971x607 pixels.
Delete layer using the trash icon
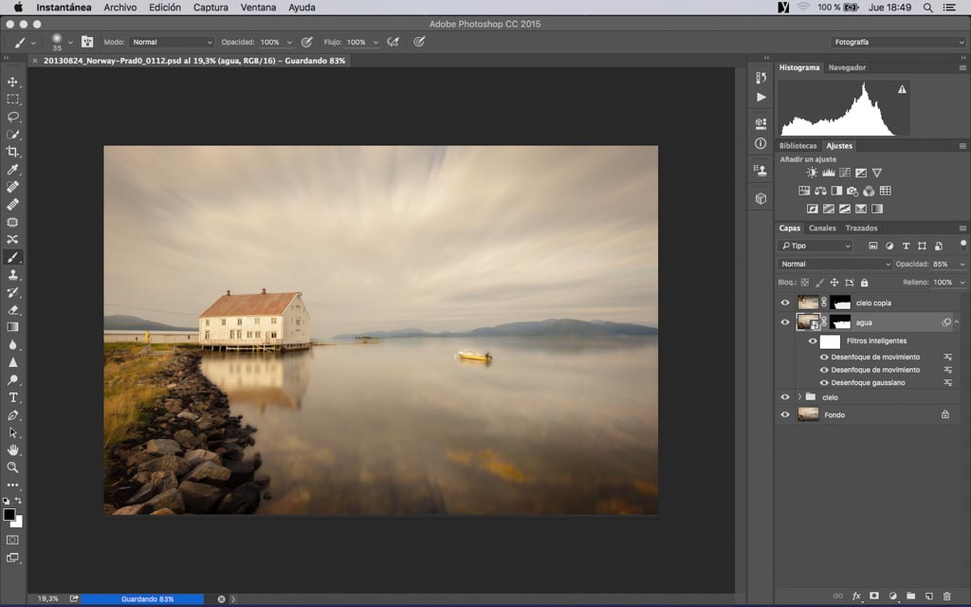coord(946,596)
